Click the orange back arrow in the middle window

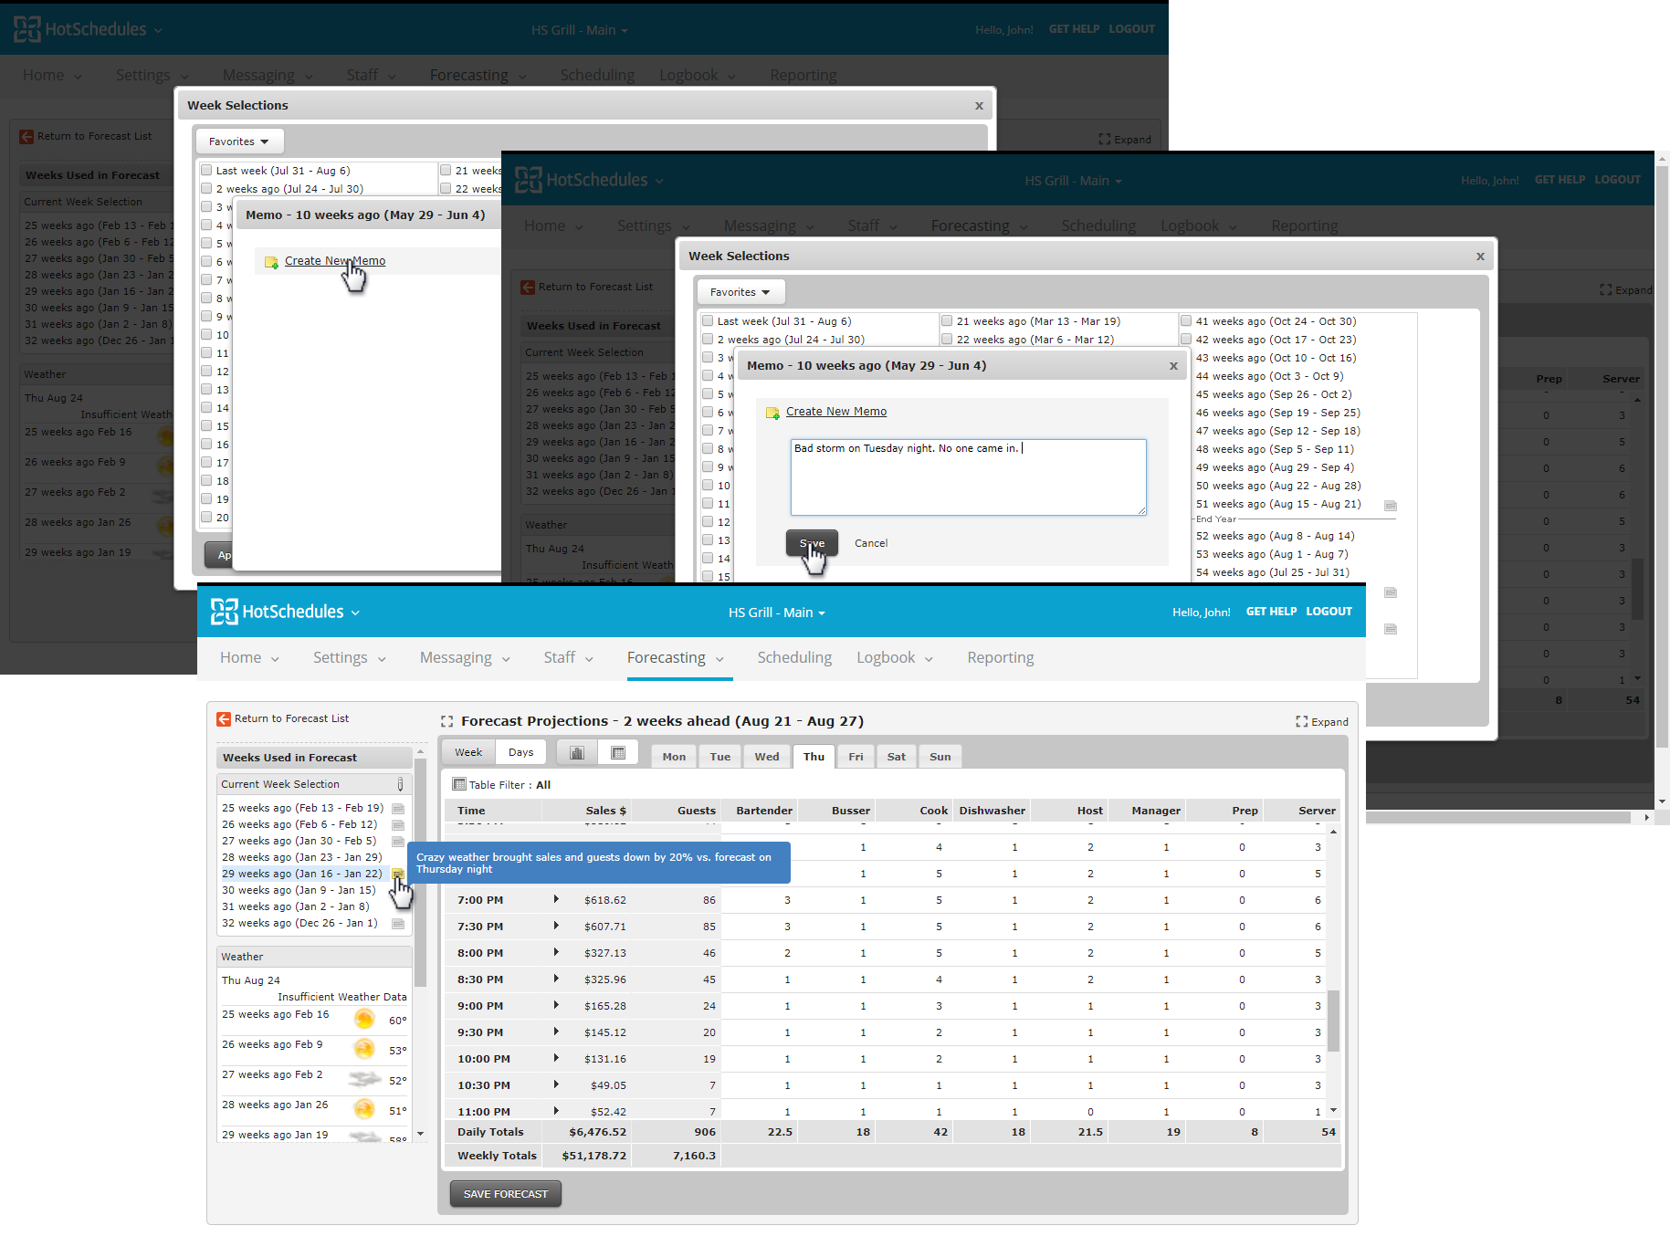coord(528,288)
